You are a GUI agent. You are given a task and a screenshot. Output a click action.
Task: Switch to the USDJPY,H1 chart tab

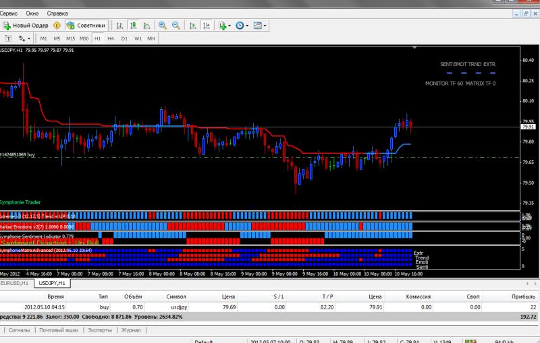(52, 283)
